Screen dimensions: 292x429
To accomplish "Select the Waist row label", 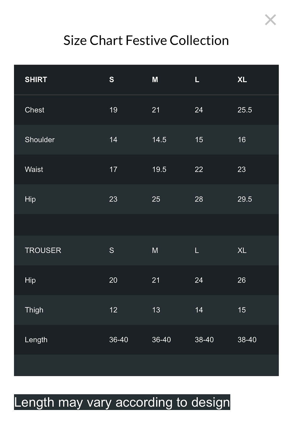I will click(34, 169).
